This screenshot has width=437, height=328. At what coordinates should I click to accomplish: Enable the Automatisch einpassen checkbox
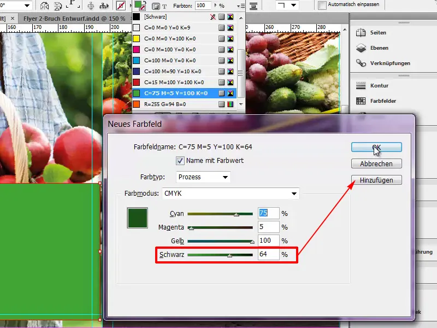[x=322, y=5]
